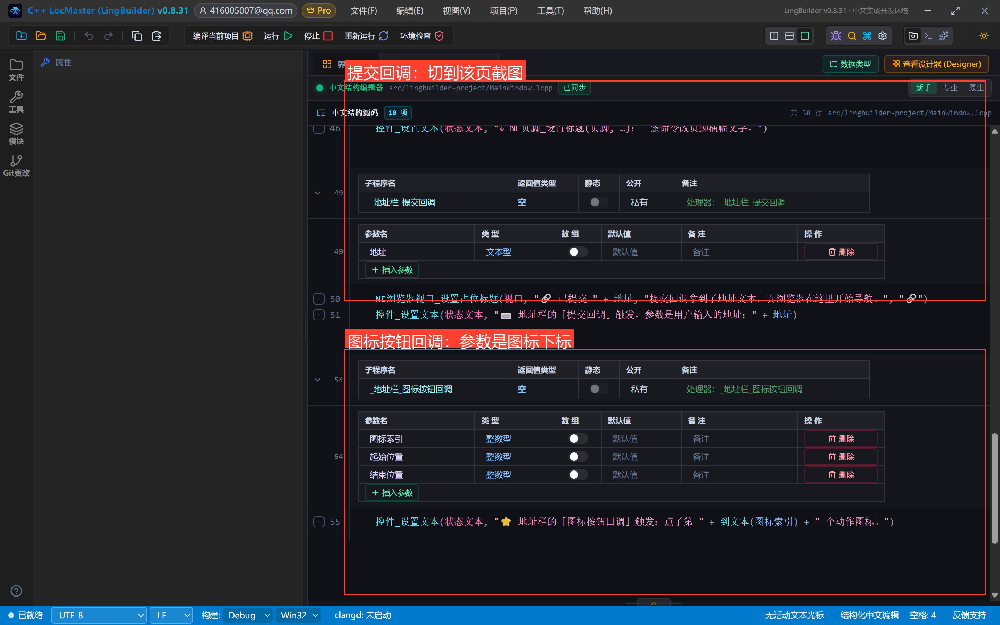Collapse the _地址栏_图标按钮回调 subroutine chevron

tap(318, 380)
